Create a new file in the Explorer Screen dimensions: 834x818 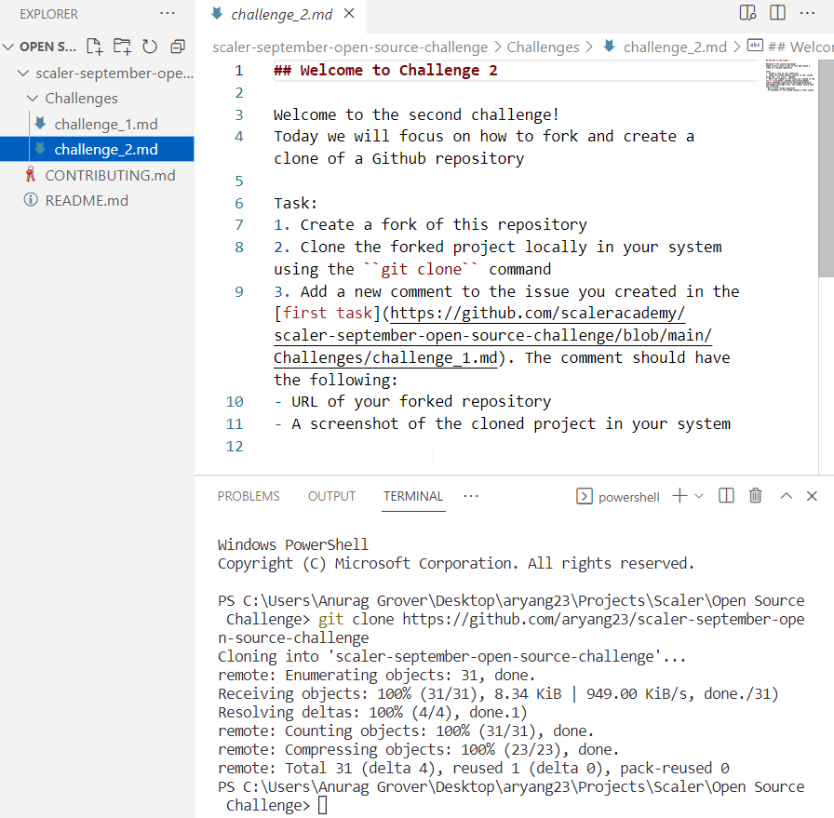93,46
